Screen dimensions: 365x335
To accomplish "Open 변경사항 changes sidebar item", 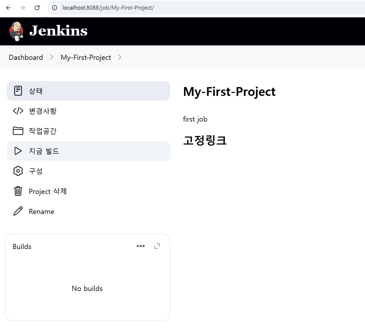I will tap(89, 111).
